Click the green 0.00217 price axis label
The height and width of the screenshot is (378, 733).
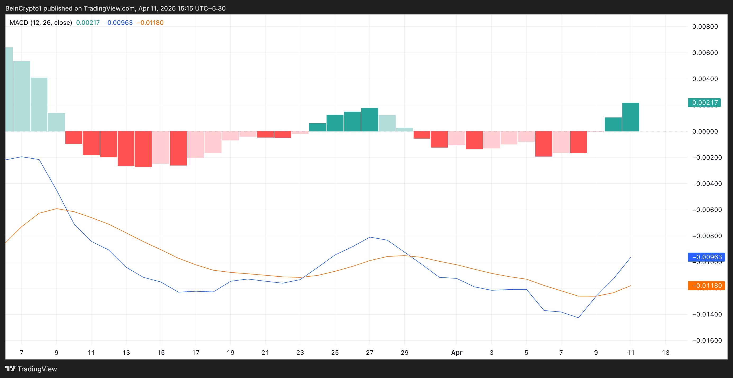click(x=704, y=103)
